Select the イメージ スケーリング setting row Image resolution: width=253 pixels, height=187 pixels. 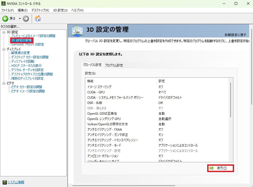click(x=157, y=87)
